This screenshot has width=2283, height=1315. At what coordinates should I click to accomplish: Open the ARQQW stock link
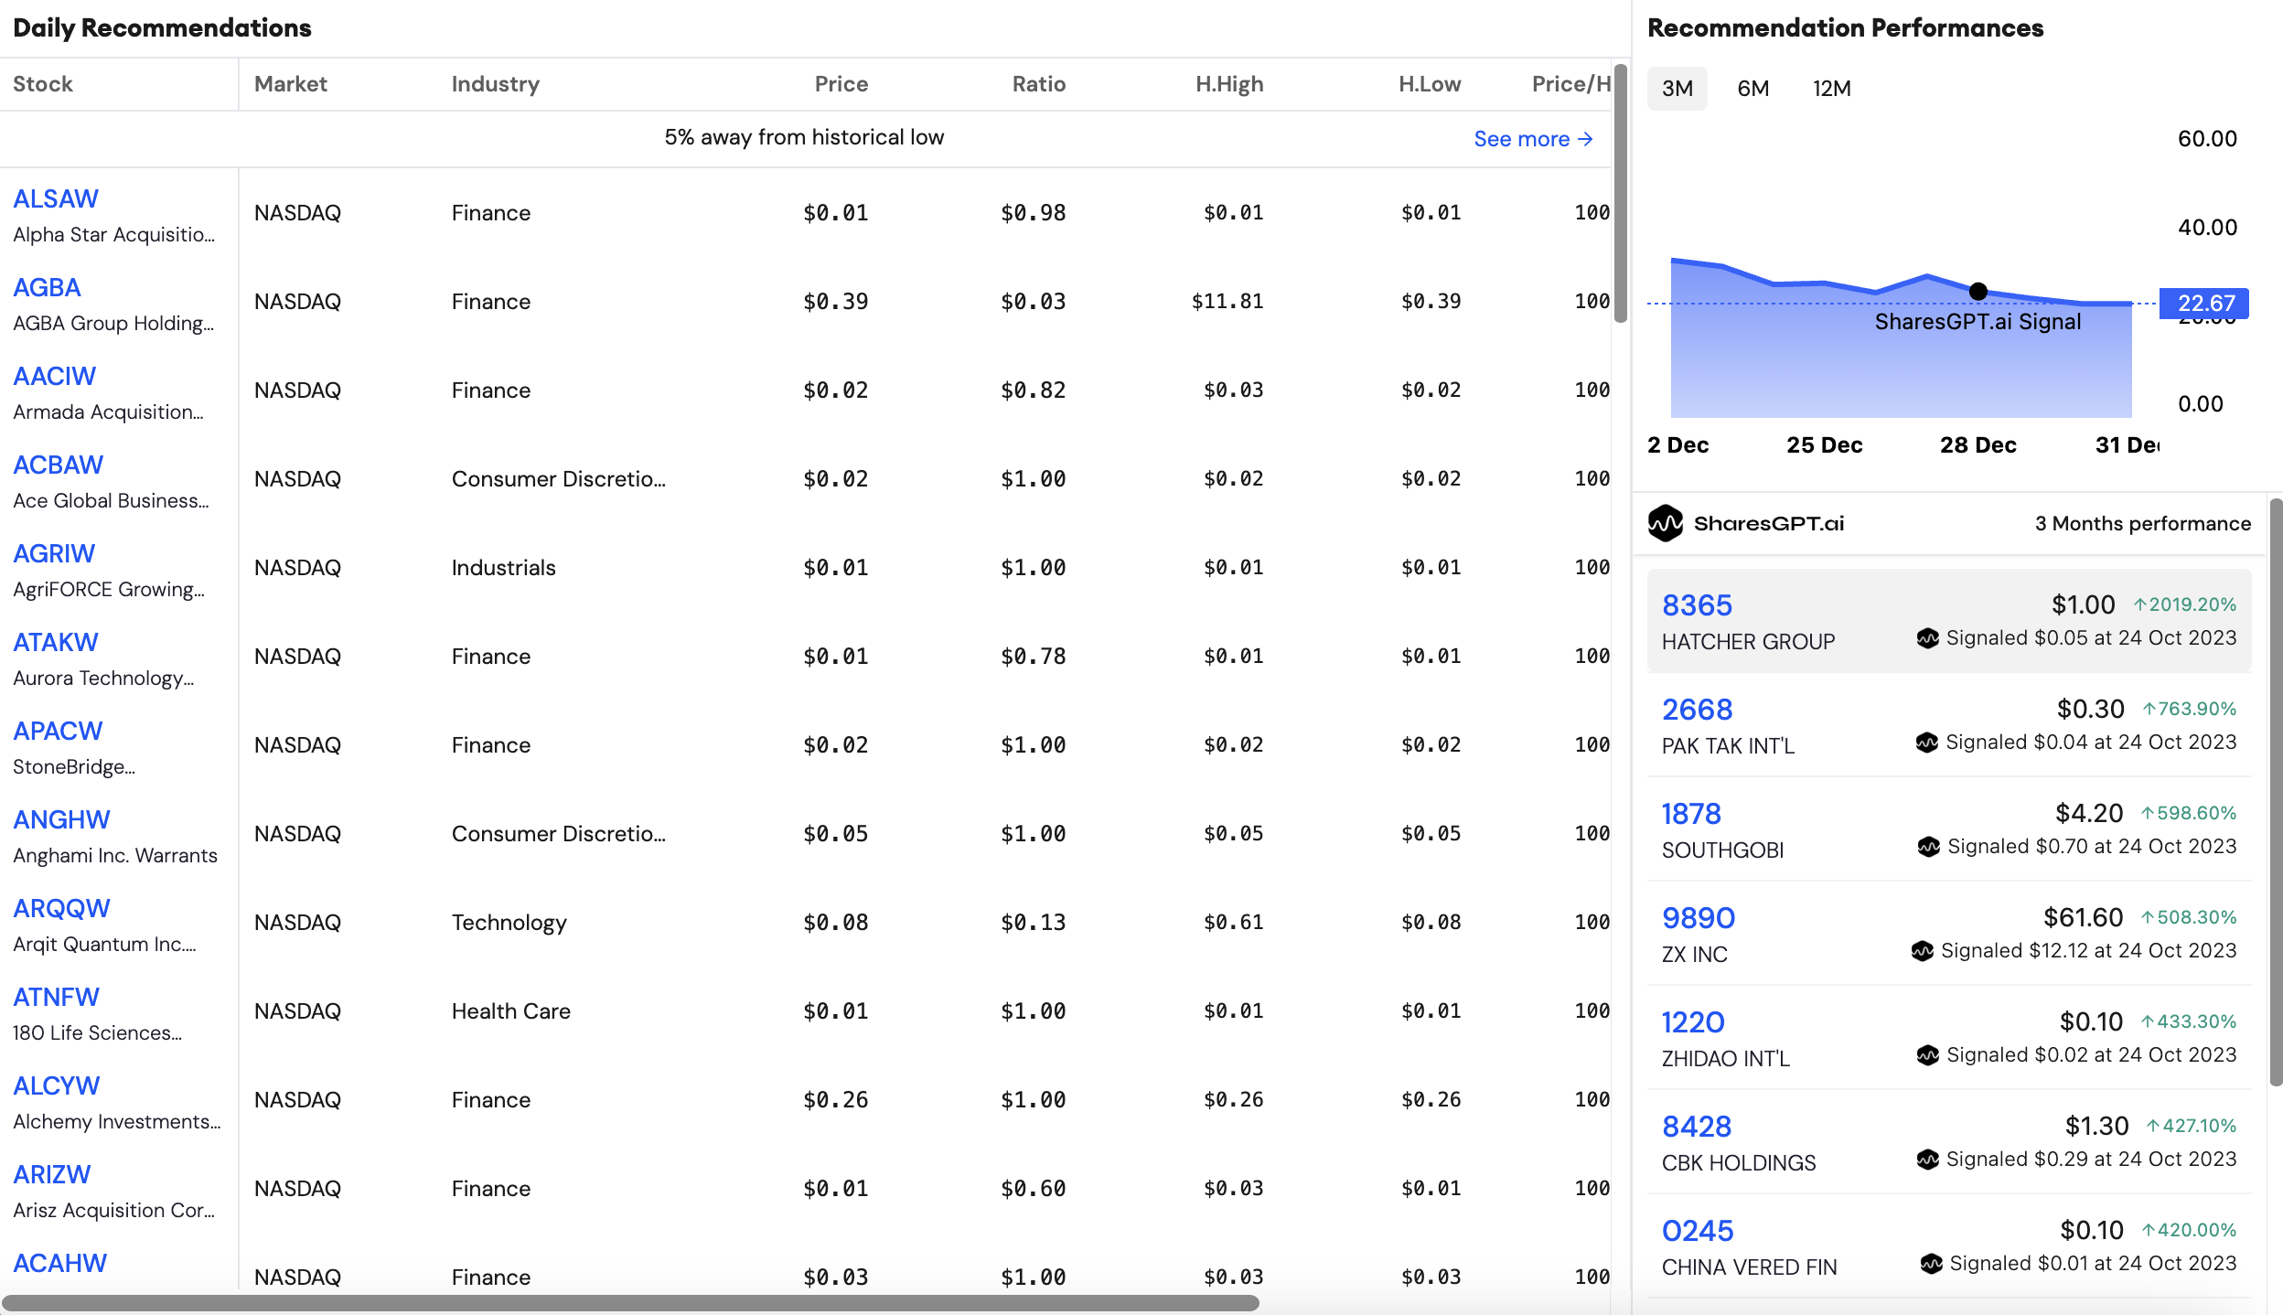click(x=61, y=908)
